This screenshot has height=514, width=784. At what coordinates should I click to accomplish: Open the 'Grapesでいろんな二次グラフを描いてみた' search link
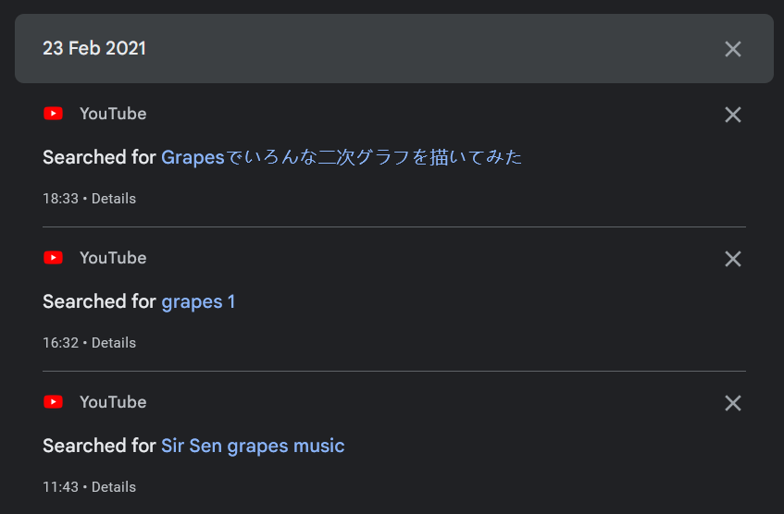pyautogui.click(x=342, y=157)
